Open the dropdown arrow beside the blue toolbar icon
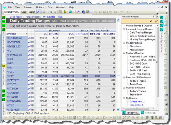 pyautogui.click(x=74, y=12)
